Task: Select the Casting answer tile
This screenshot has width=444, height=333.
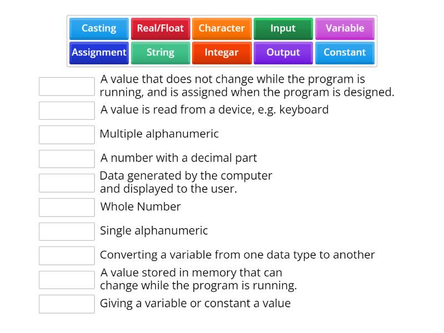Action: 99,28
